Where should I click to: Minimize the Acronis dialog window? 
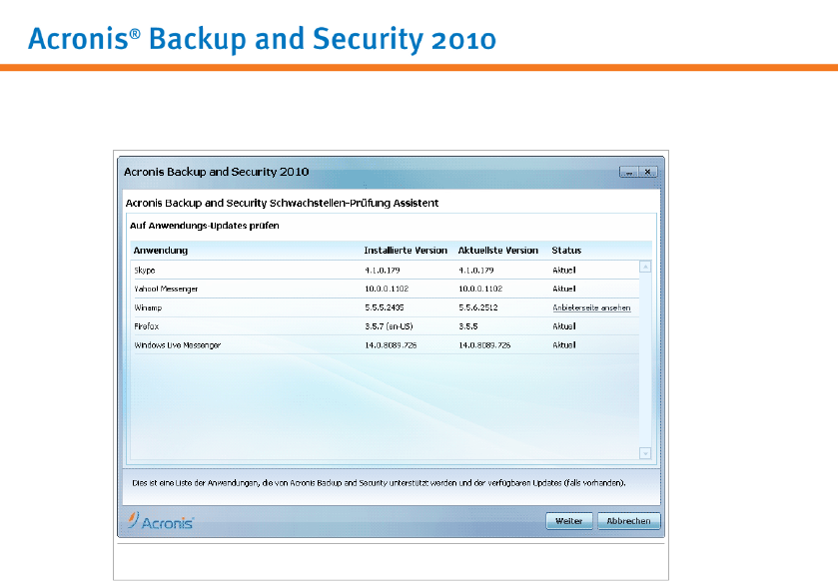[x=629, y=172]
